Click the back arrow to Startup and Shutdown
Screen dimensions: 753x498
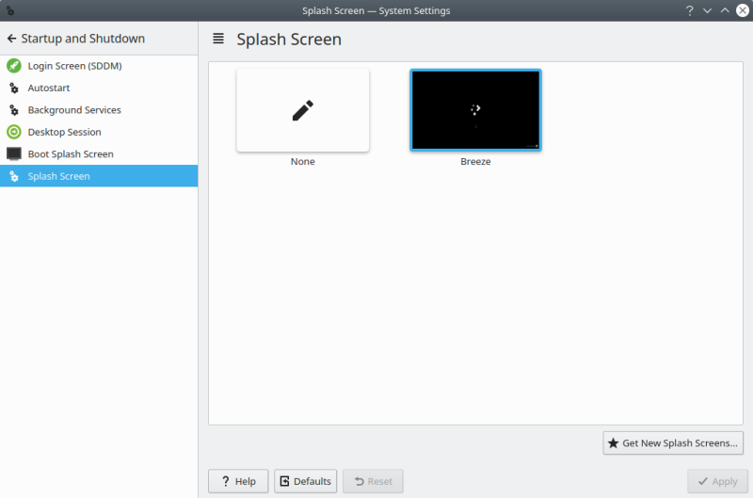[x=11, y=39]
